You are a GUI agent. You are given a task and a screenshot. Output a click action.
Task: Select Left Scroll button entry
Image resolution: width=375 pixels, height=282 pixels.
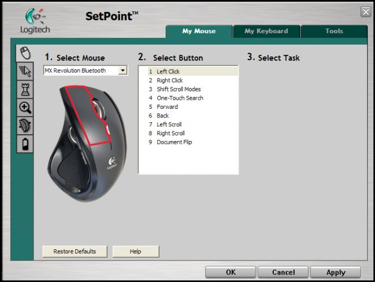click(193, 125)
